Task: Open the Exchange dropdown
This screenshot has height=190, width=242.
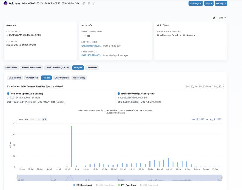Action: (196, 3)
